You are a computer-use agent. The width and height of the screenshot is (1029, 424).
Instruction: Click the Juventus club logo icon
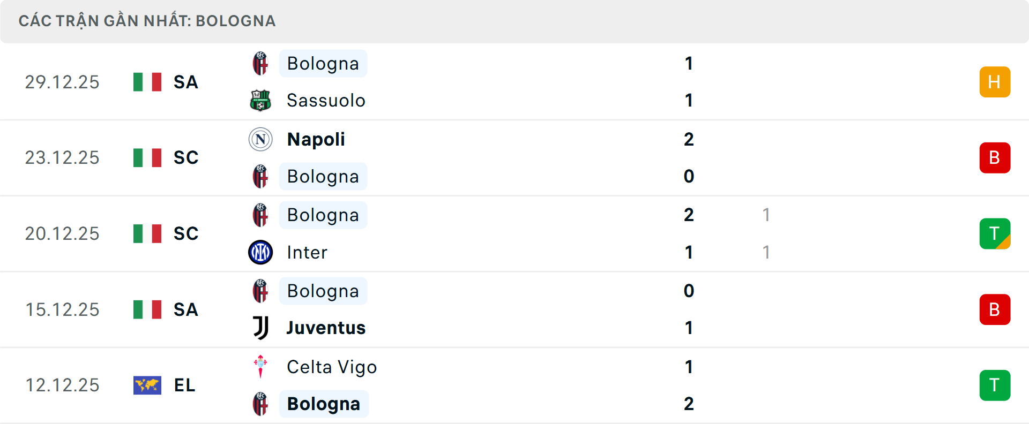(260, 328)
